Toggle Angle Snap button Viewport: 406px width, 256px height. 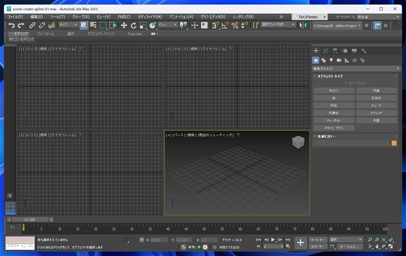225,25
